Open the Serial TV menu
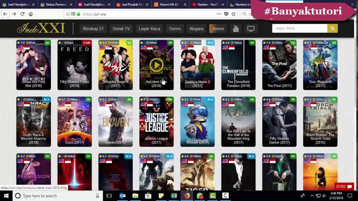358x201 pixels. pyautogui.click(x=121, y=29)
